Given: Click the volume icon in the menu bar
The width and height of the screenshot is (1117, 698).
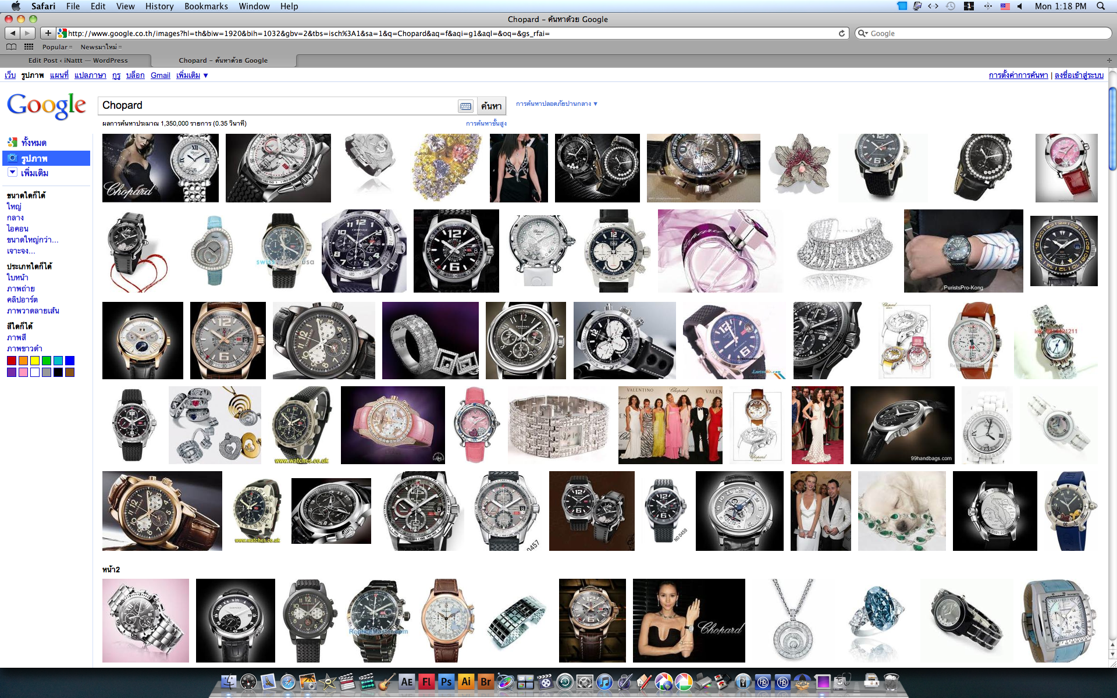Looking at the screenshot, I should click(1020, 6).
